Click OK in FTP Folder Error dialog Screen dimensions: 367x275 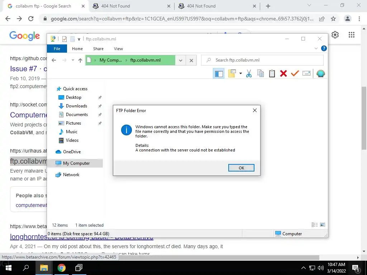[241, 168]
